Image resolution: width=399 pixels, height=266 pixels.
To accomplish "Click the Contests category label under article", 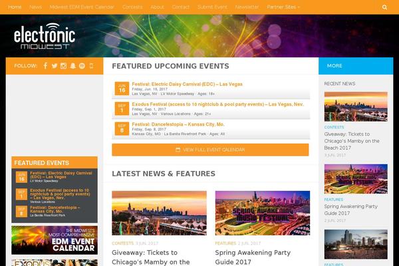I will (122, 243).
